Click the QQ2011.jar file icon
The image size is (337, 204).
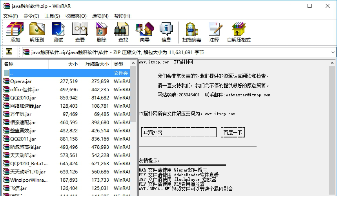click(6, 139)
